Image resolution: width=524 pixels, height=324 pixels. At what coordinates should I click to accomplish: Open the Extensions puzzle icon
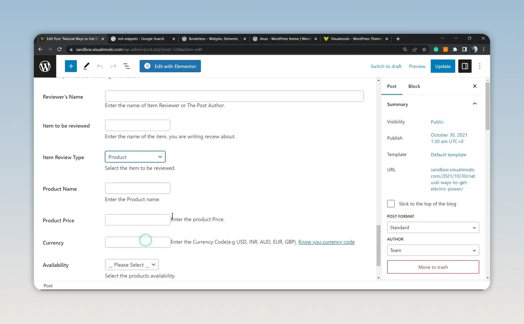[455, 49]
